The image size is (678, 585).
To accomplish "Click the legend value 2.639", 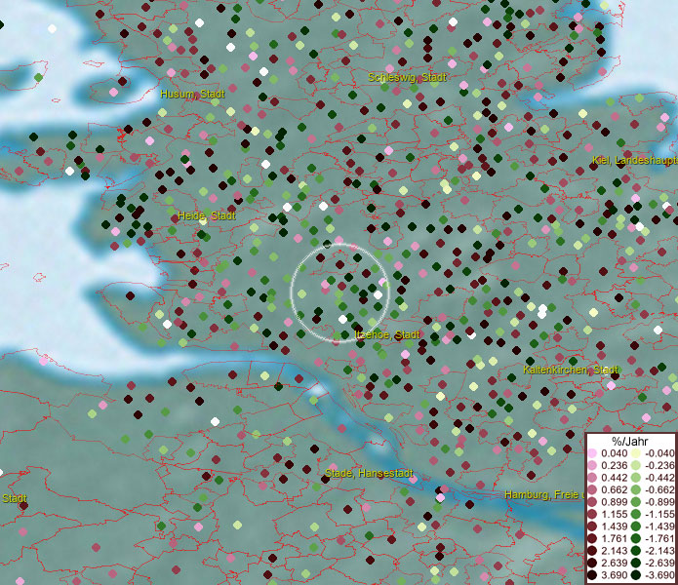I will [x=614, y=563].
